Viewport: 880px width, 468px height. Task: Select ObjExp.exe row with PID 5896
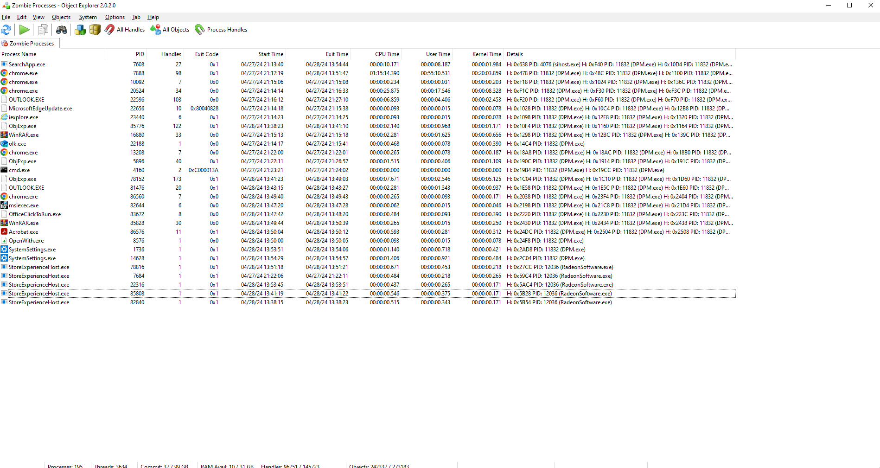(x=368, y=161)
